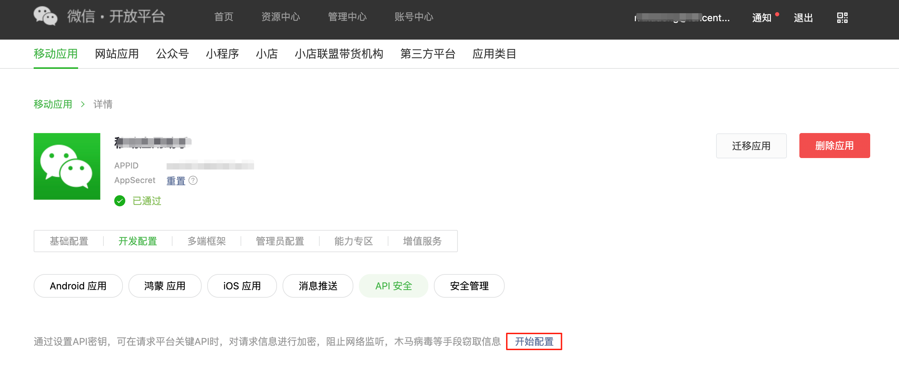This screenshot has width=899, height=380.
Task: Click 重置 to reset AppSecret
Action: [x=176, y=181]
